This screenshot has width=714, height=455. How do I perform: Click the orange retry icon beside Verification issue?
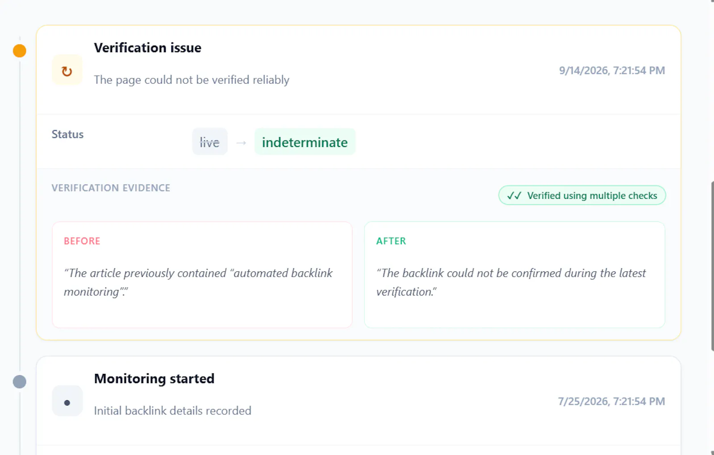(x=67, y=70)
